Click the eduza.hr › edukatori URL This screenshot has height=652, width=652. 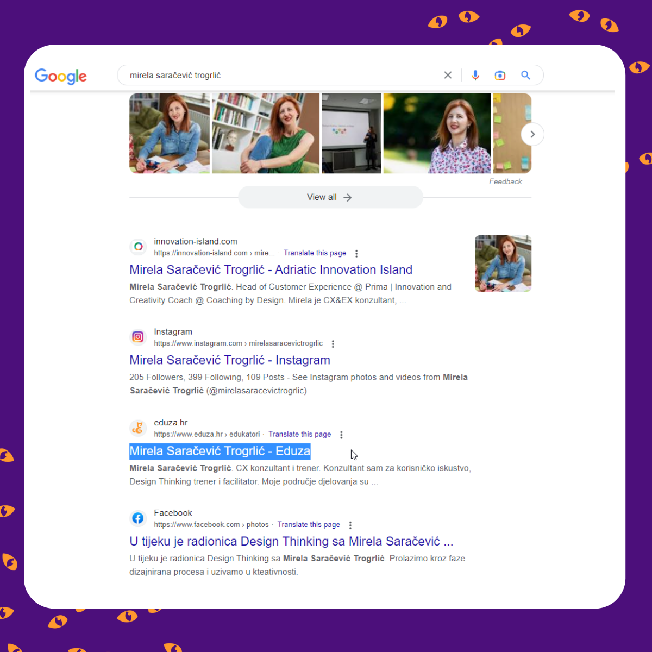point(207,434)
